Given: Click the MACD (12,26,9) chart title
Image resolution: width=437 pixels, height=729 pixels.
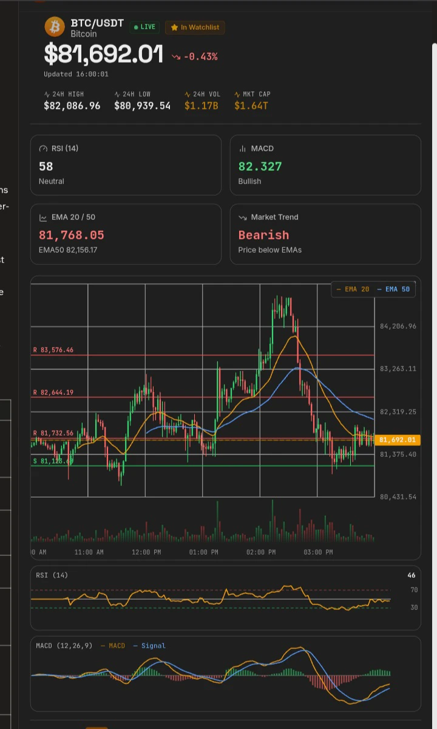Looking at the screenshot, I should point(64,646).
